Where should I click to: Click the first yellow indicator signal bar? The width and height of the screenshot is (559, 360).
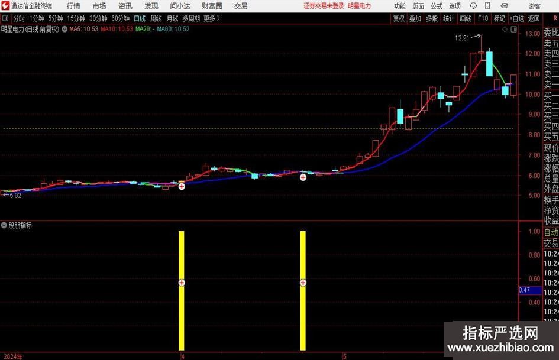pos(182,290)
